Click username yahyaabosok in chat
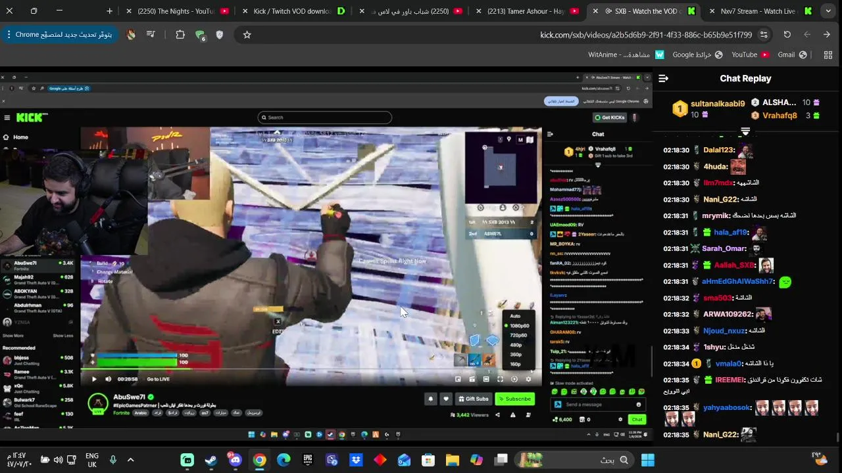This screenshot has width=842, height=473. pyautogui.click(x=726, y=407)
